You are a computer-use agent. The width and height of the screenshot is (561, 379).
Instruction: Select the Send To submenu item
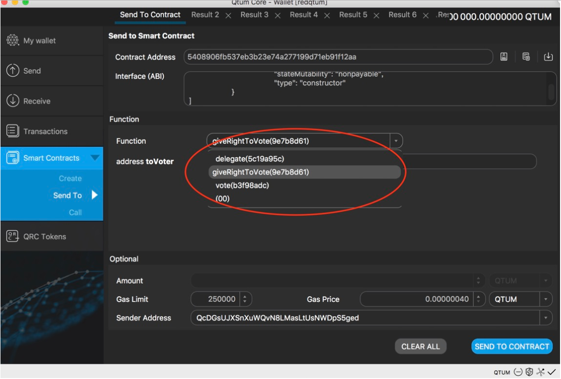coord(67,195)
